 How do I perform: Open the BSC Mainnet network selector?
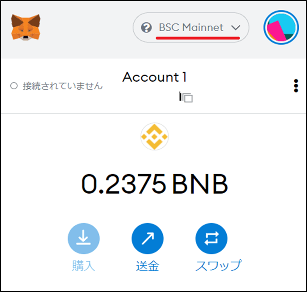pos(191,27)
